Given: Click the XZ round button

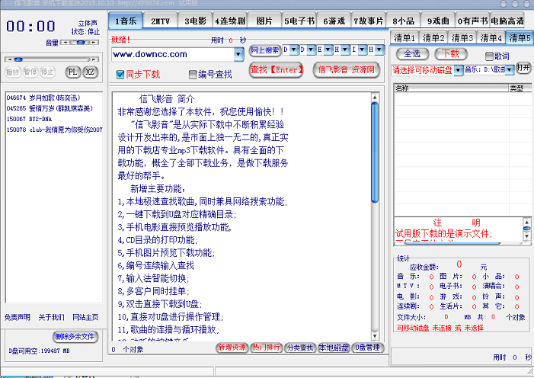Looking at the screenshot, I should click(x=90, y=72).
